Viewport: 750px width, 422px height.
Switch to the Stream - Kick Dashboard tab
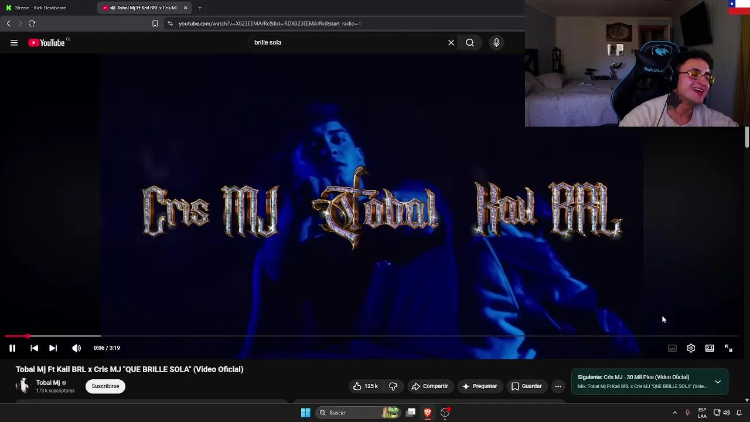click(40, 8)
